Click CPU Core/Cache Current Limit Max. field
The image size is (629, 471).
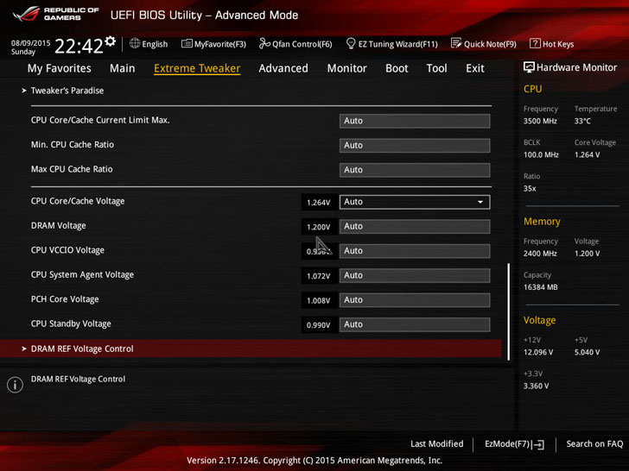pos(415,121)
